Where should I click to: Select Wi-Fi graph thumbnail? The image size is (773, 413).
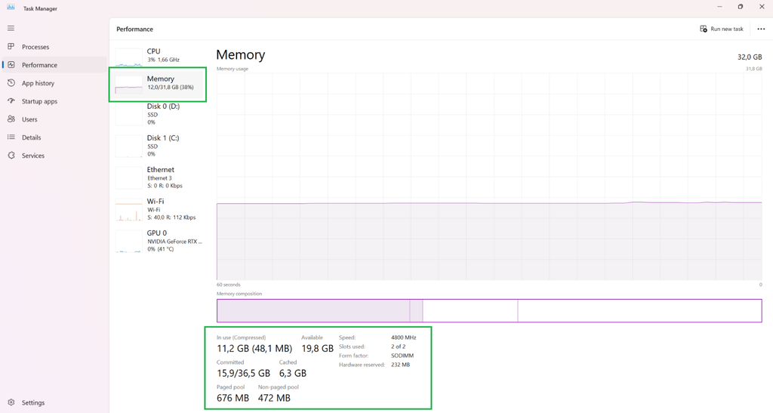point(128,209)
